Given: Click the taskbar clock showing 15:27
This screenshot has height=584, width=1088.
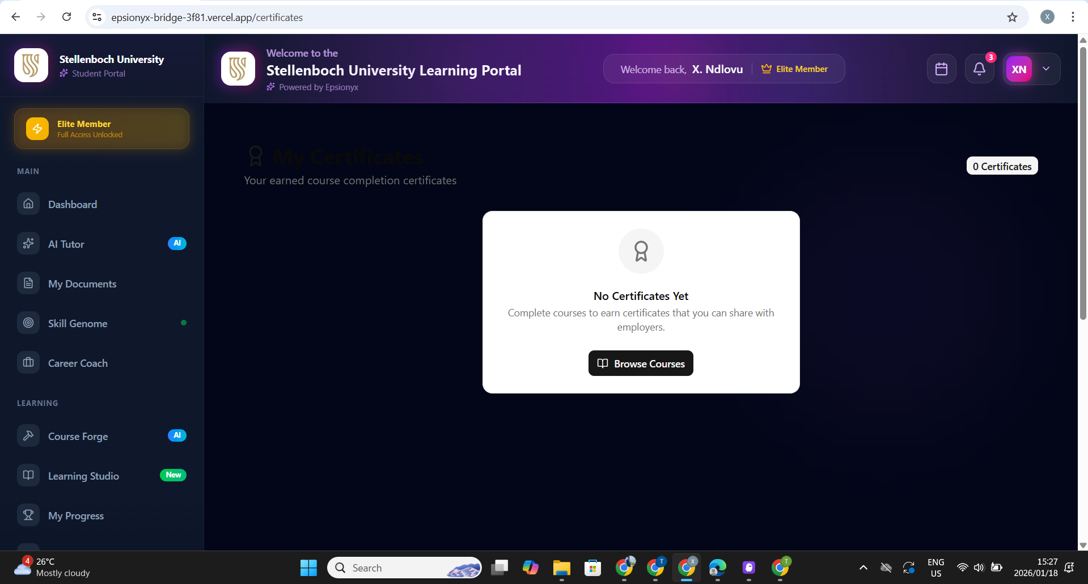Looking at the screenshot, I should [1036, 568].
